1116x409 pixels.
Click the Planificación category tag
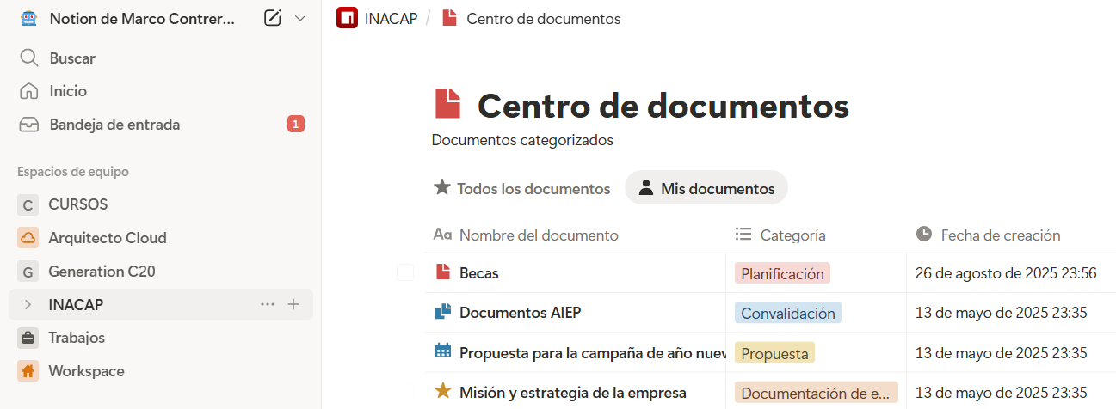click(x=782, y=273)
